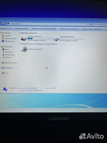Viewport: 107px width, 143px height.
Task: Select Компьютер in navigation pane
Action: 8,68
